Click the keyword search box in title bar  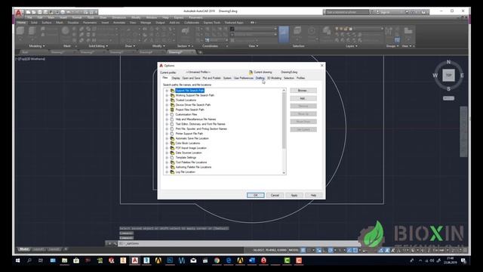click(346, 12)
